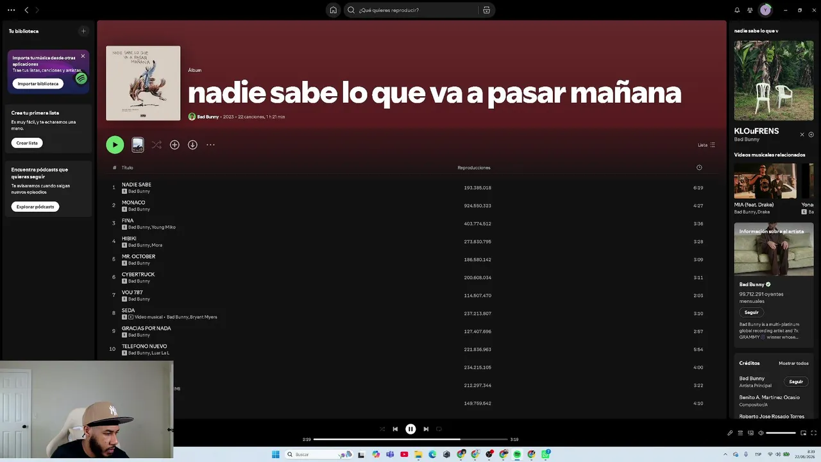Click Explorar pódcasts button
821x462 pixels.
tap(35, 207)
